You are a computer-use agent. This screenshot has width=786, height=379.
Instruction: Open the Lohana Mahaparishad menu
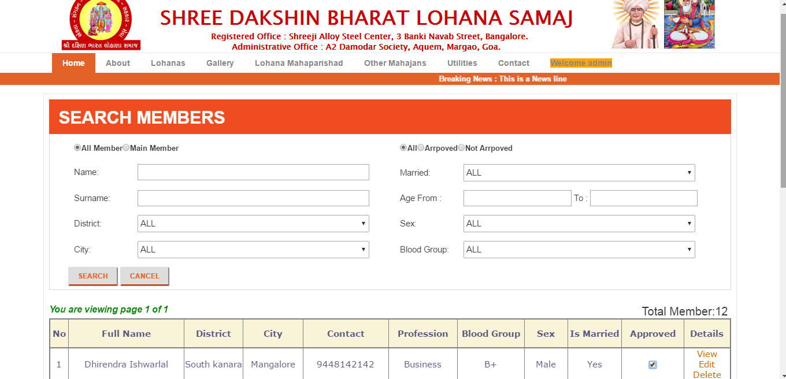299,63
